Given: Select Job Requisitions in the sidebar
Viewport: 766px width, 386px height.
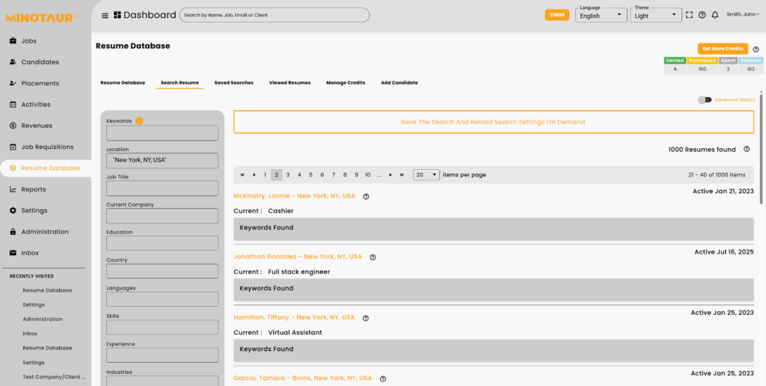Looking at the screenshot, I should point(47,147).
